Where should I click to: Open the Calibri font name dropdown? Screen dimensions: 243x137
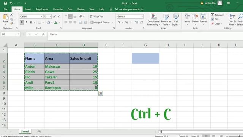click(x=41, y=16)
